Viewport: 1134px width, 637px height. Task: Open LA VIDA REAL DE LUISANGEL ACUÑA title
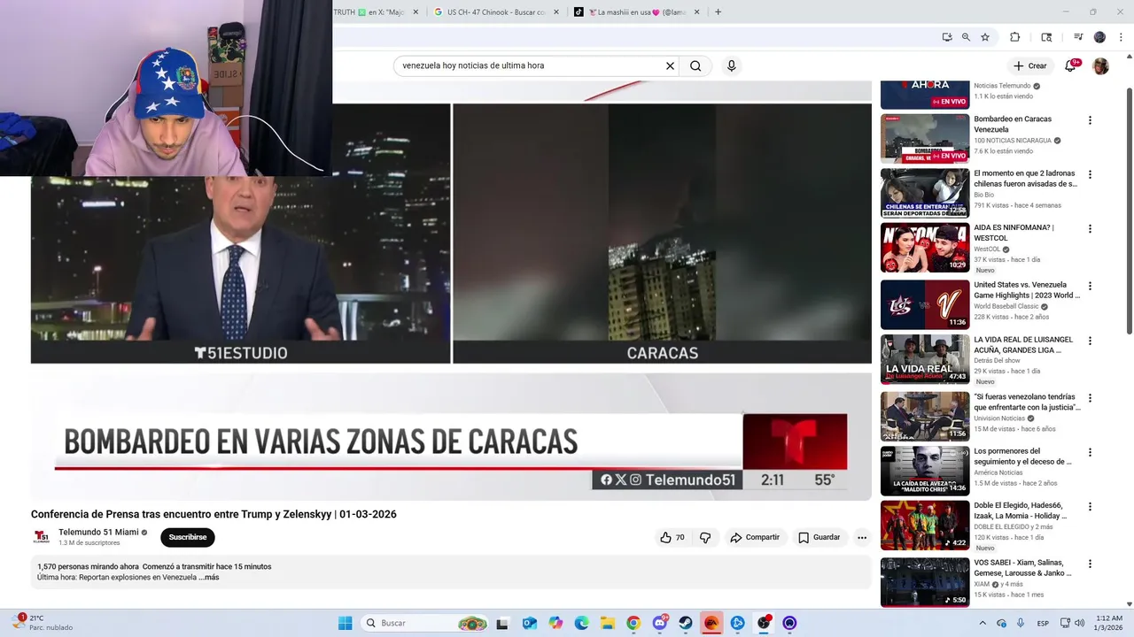[1023, 345]
